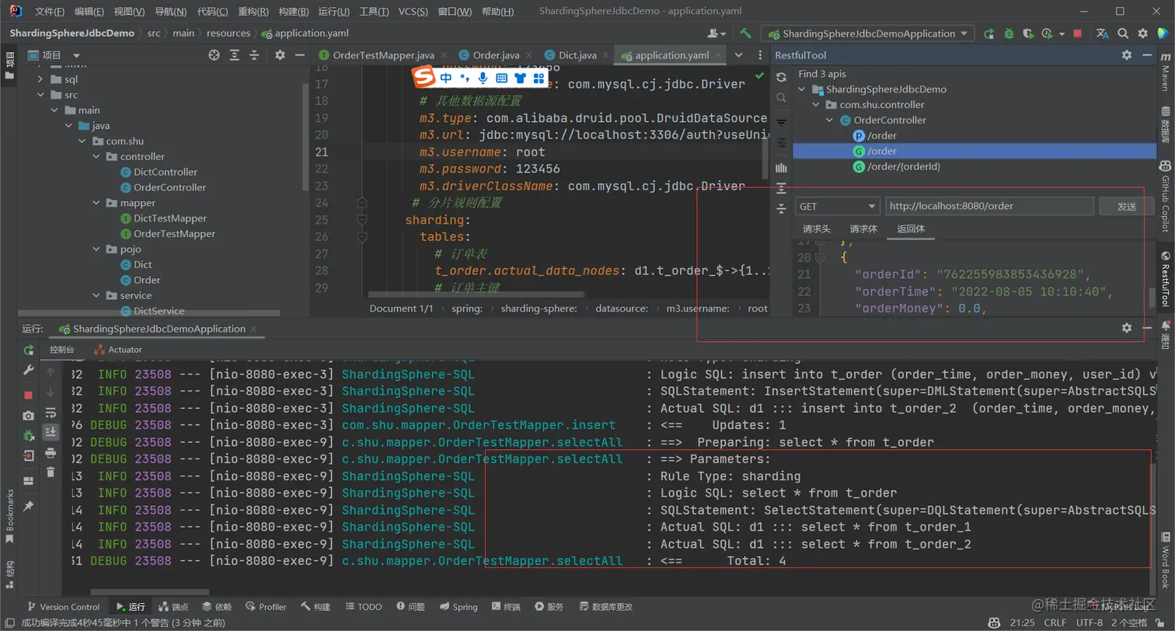Image resolution: width=1175 pixels, height=631 pixels.
Task: Open the Actuator tab in Run panel
Action: tap(117, 350)
